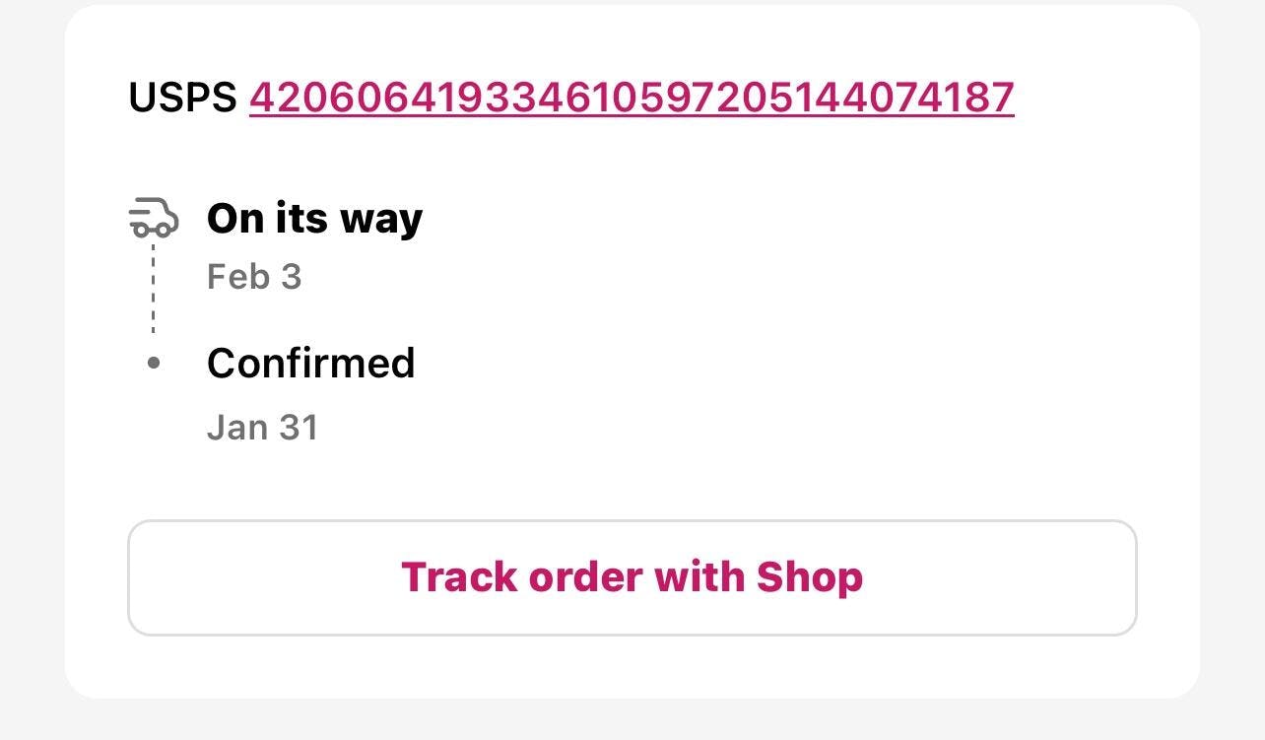This screenshot has width=1265, height=740.
Task: Click the gray margin left of the card
Action: coord(32,370)
